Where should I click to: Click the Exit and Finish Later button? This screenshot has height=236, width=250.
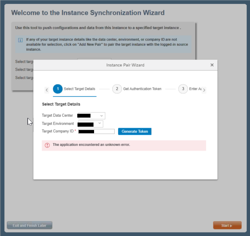[x=29, y=225]
